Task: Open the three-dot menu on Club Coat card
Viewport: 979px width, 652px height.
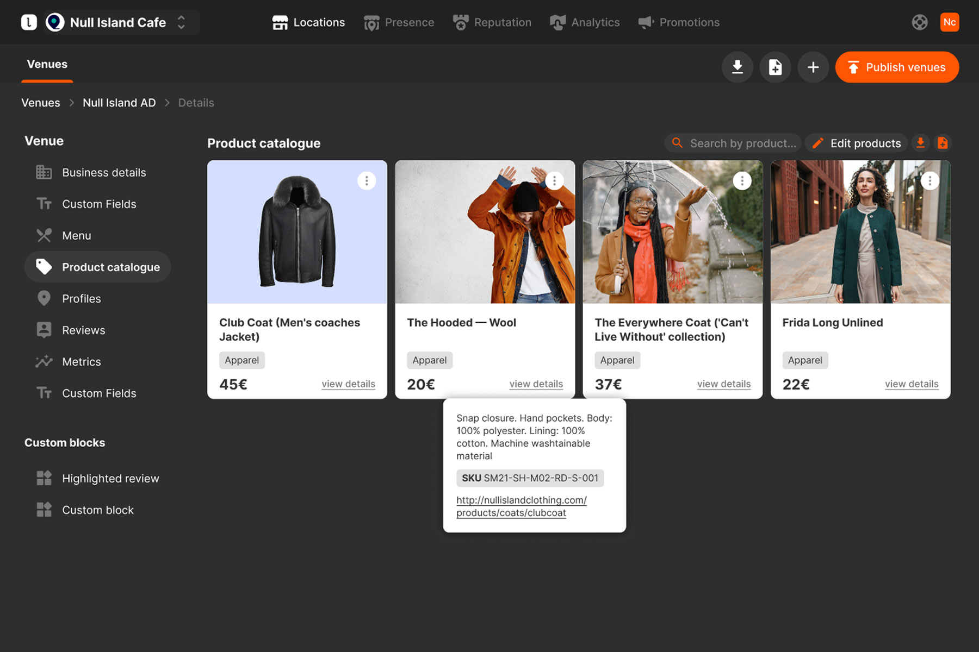Action: [367, 180]
